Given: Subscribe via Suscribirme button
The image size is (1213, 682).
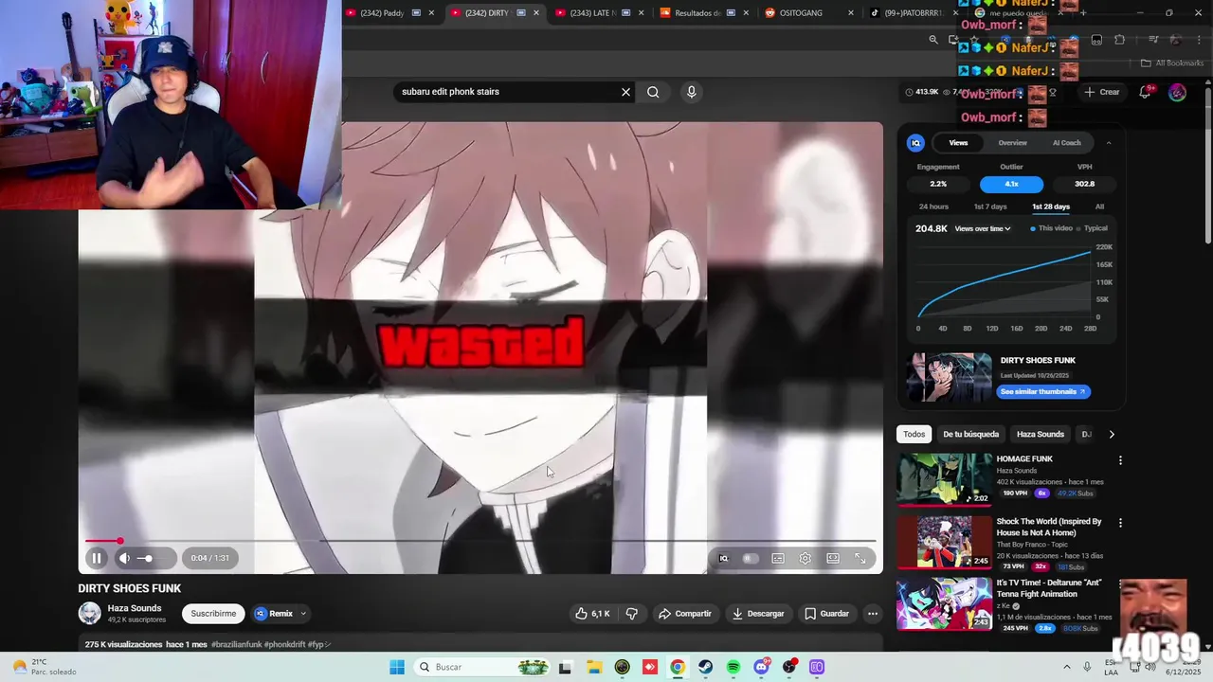Looking at the screenshot, I should [x=213, y=614].
